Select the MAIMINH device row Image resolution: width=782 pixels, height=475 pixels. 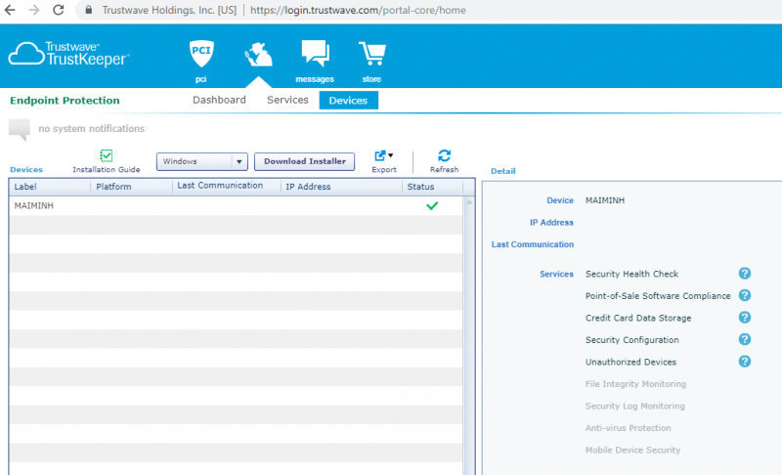coord(235,206)
